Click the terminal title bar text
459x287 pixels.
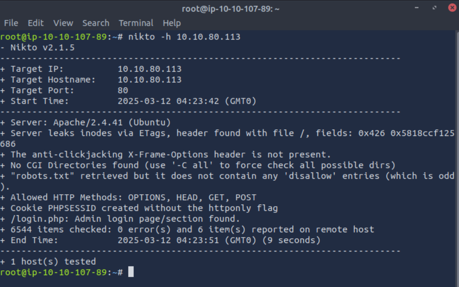pos(230,9)
